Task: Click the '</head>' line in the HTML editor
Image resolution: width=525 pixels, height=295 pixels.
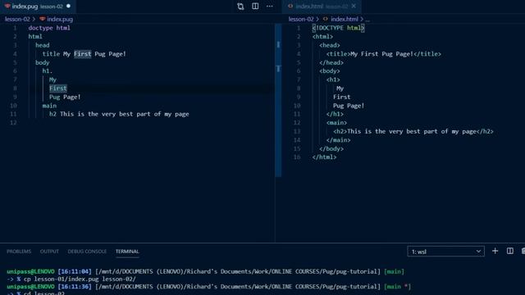Action: (x=331, y=62)
